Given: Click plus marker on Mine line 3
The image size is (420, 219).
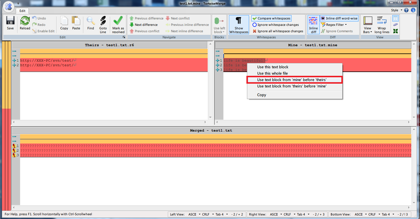Looking at the screenshot, I should pyautogui.click(x=217, y=70).
